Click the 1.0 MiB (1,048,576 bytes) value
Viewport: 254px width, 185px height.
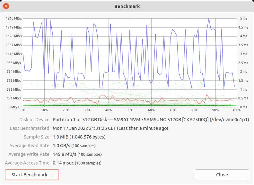coord(79,137)
